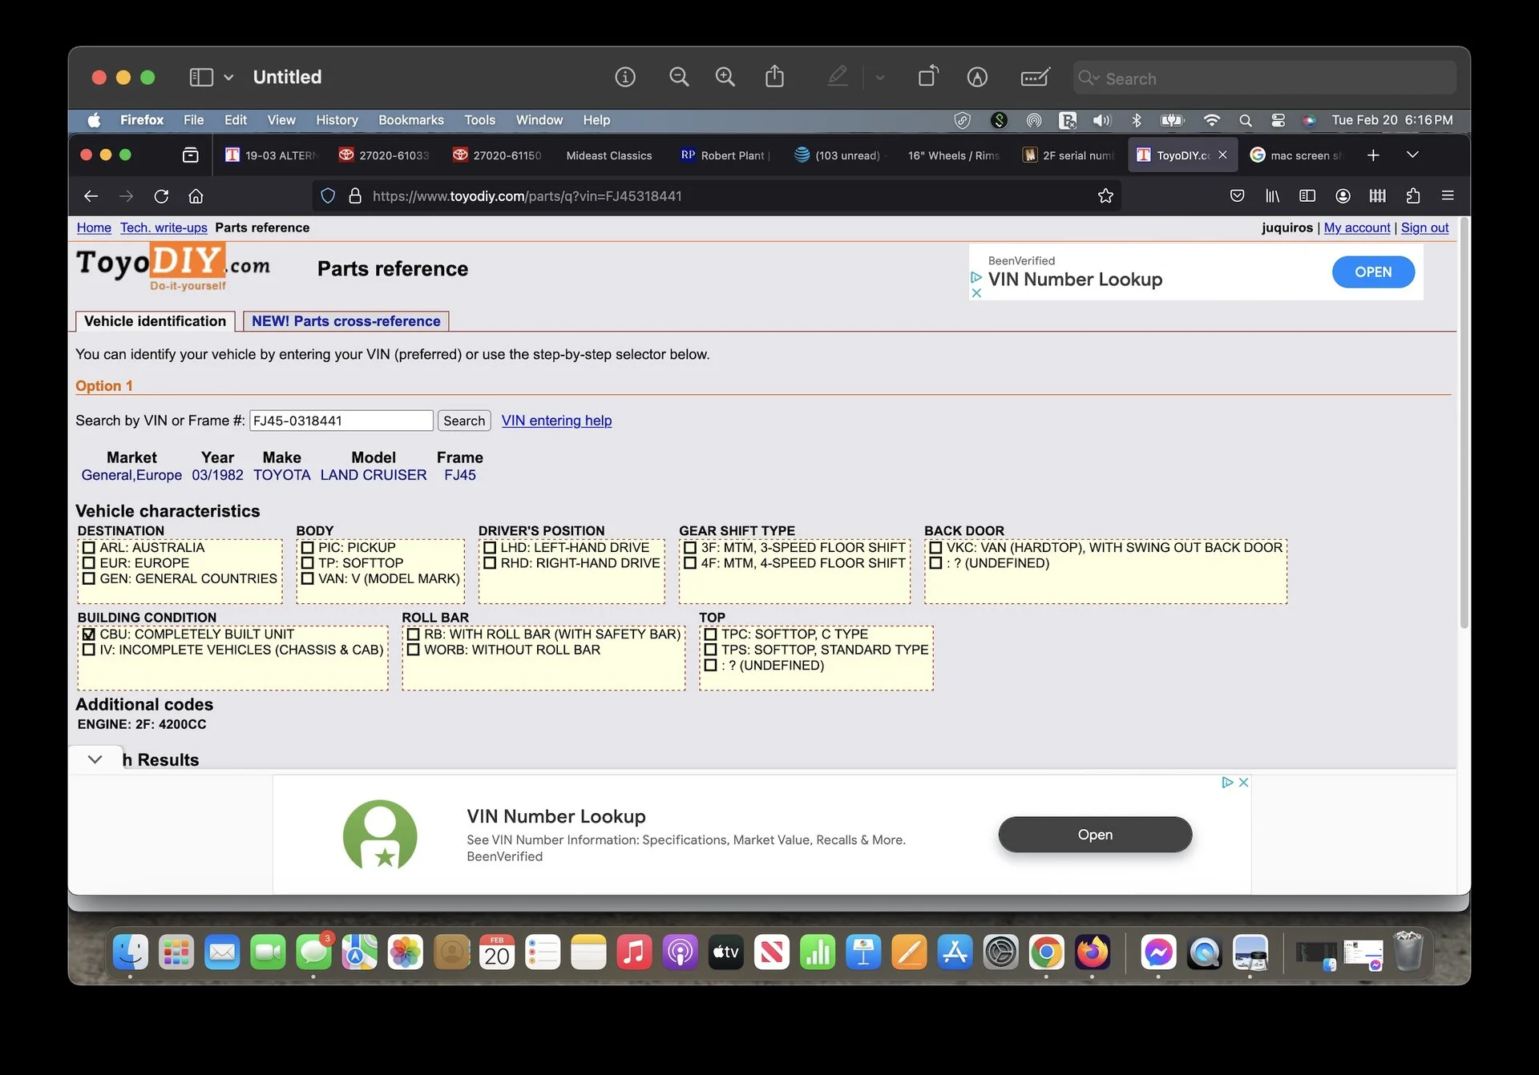Open the Preview share icon
Screen dimensions: 1539x1075
click(x=774, y=77)
